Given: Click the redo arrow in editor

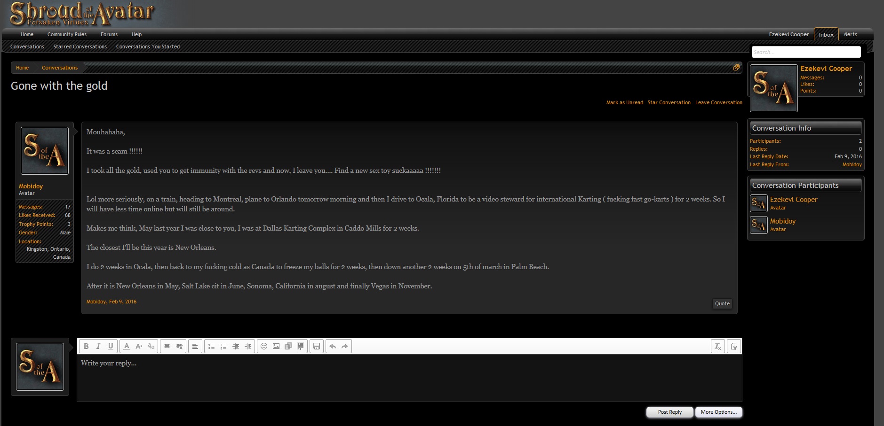Looking at the screenshot, I should pyautogui.click(x=345, y=347).
